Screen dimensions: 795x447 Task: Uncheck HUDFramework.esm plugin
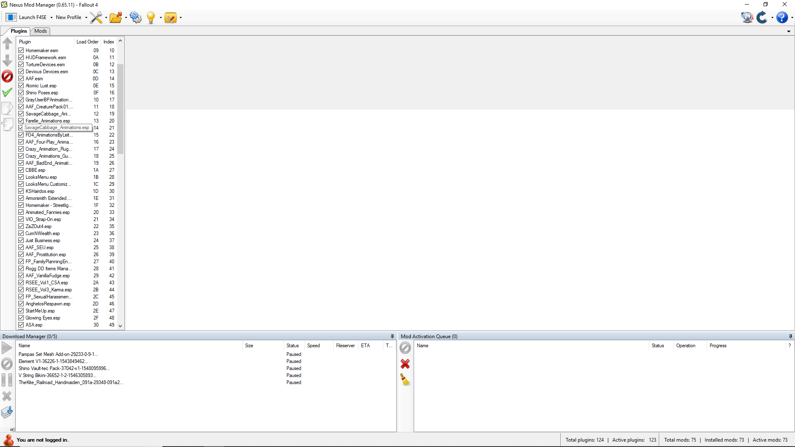pyautogui.click(x=21, y=58)
